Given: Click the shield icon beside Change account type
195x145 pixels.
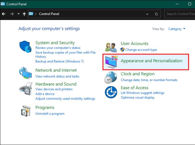Looking at the screenshot, I should click(x=122, y=50).
